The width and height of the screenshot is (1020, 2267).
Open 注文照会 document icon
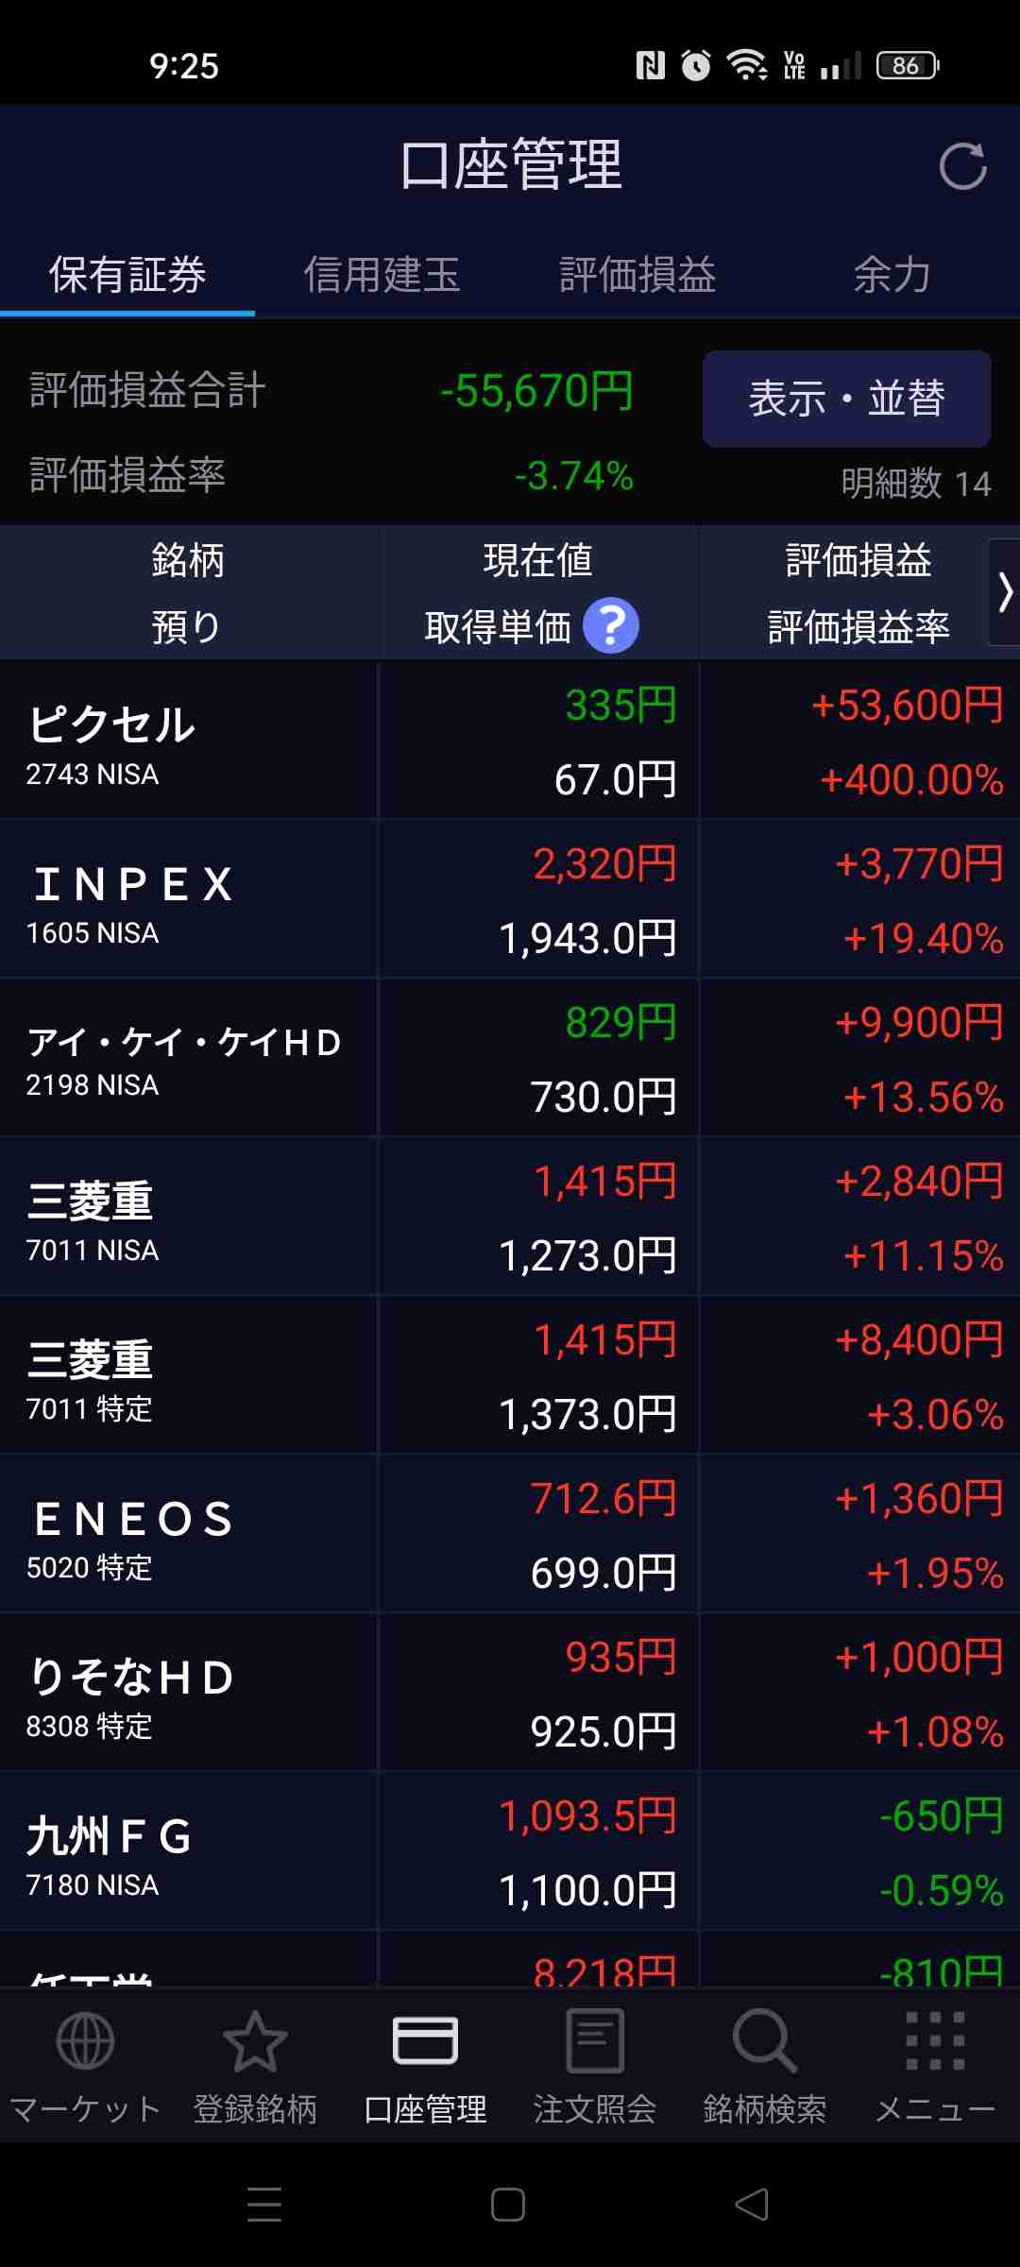(595, 2042)
